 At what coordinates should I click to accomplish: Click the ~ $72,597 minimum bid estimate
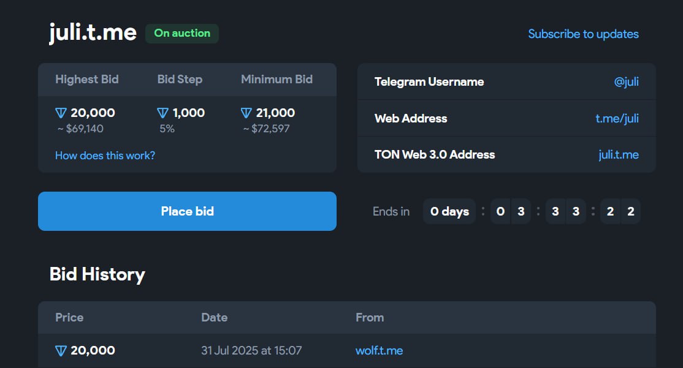[266, 129]
